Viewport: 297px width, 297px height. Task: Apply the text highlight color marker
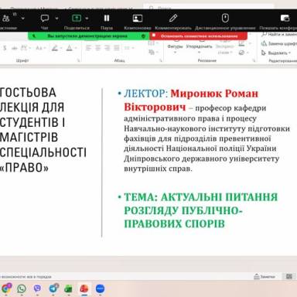55,48
